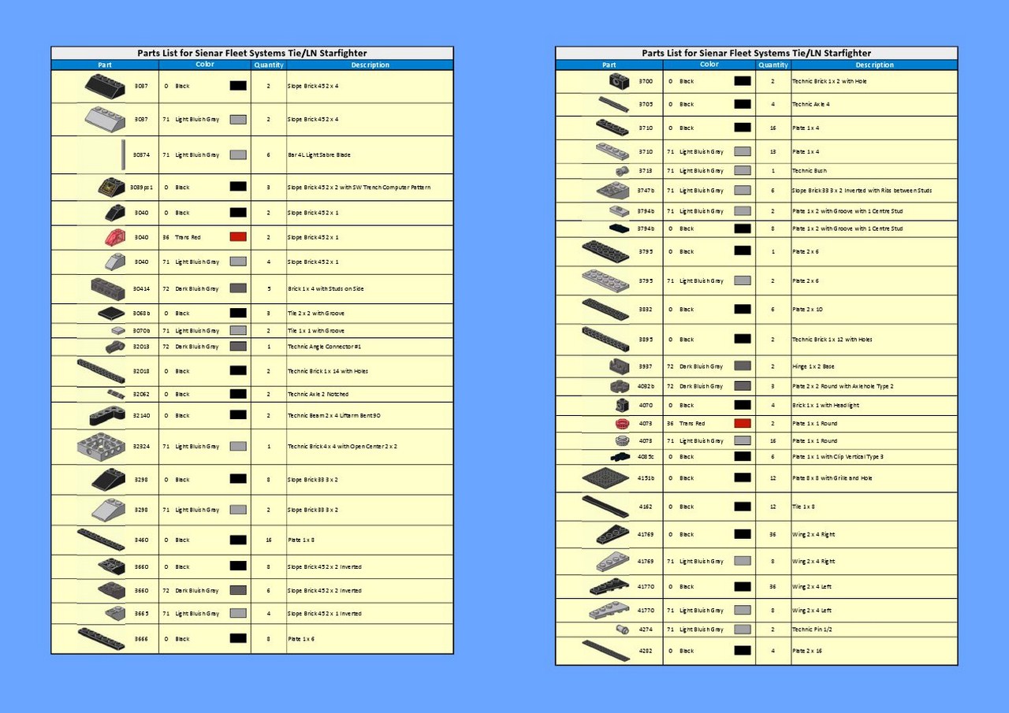Click "Technic Brick 1 x 12 with Holes" text
Viewport: 1009px width, 713px height.
pyautogui.click(x=832, y=340)
